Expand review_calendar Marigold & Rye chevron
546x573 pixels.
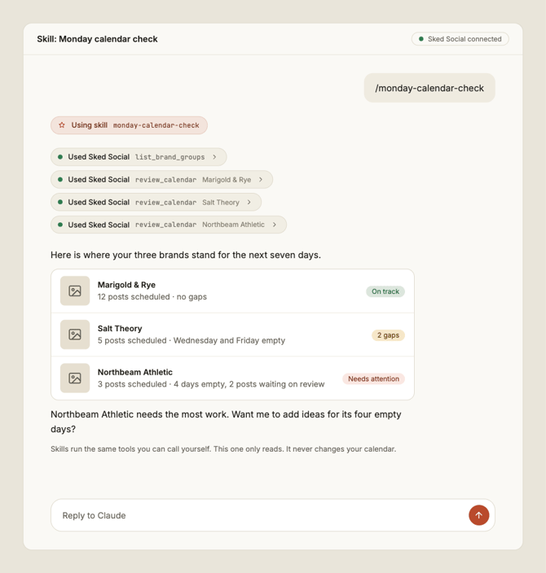click(x=261, y=179)
